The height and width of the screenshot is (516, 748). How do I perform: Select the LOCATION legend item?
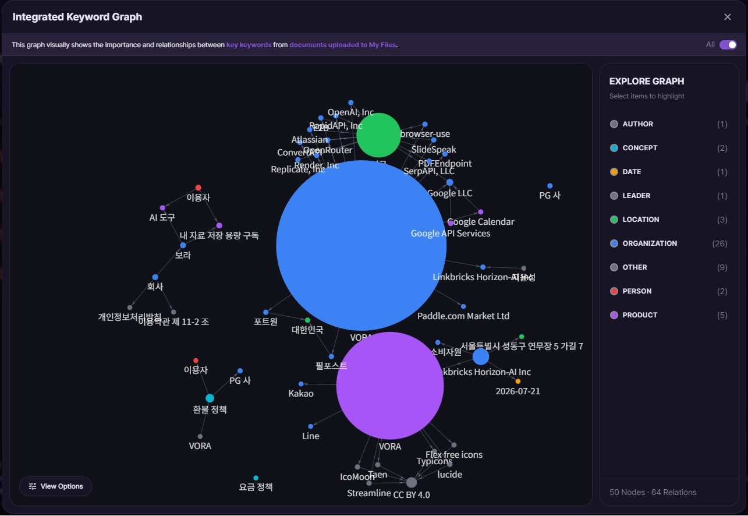(x=668, y=220)
